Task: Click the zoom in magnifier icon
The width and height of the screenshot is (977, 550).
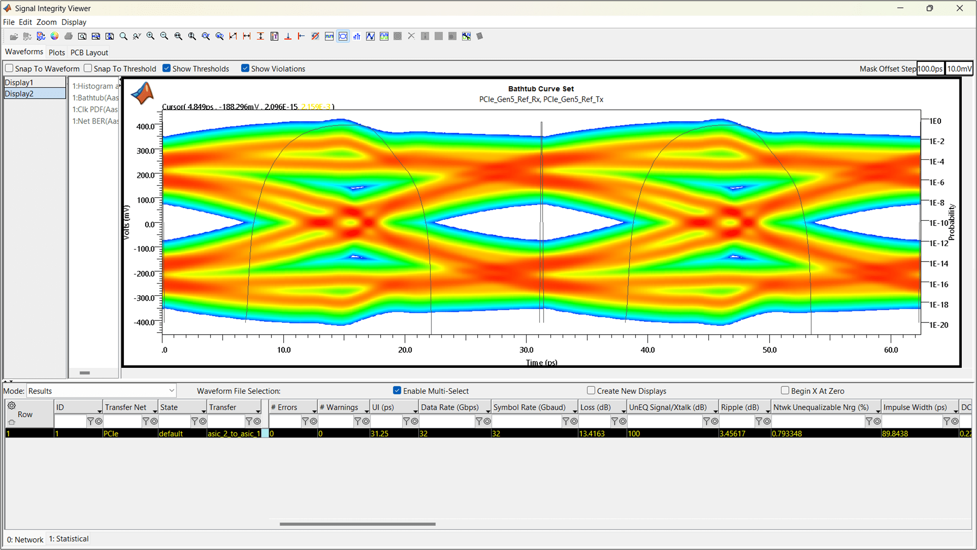Action: click(x=151, y=37)
